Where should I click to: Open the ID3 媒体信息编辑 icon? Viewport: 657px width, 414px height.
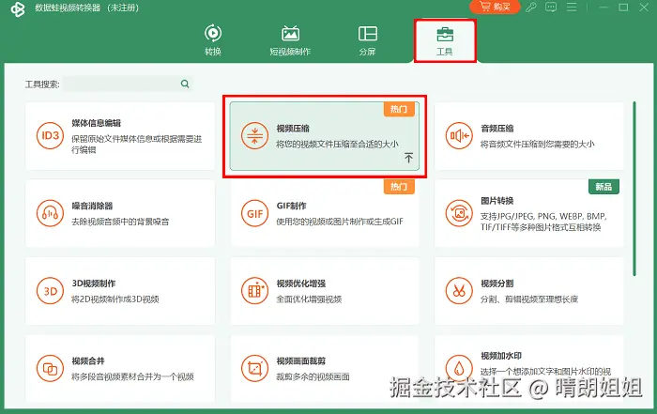50,135
